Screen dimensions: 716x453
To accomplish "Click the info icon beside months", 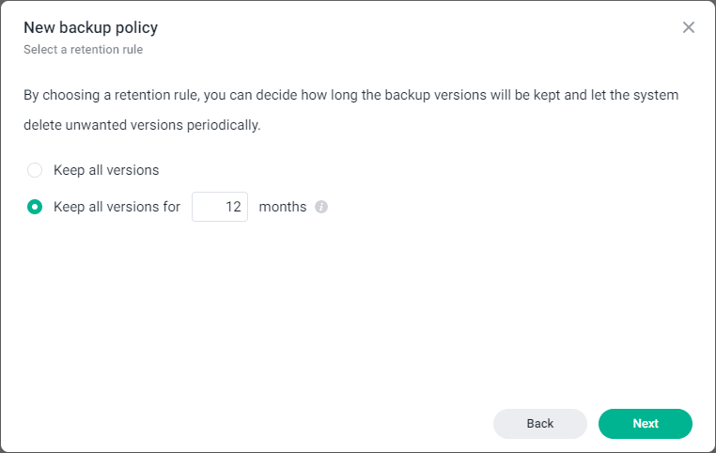I will click(321, 207).
